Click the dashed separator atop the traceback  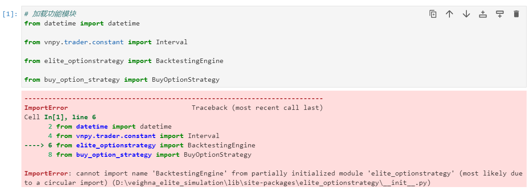(173, 98)
